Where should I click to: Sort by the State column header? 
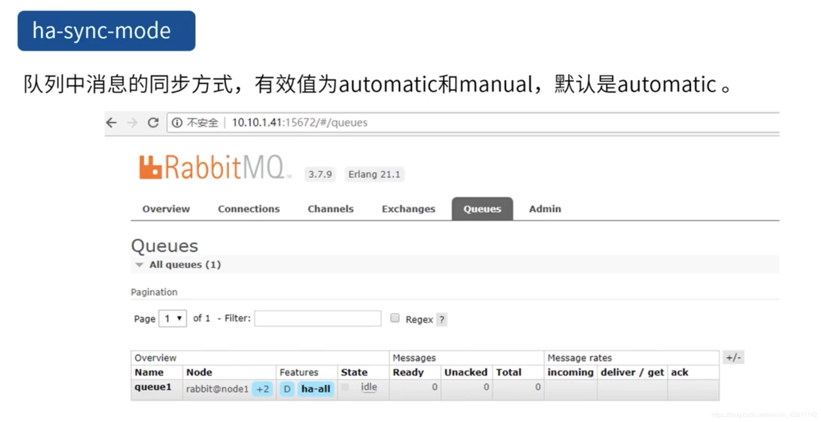(x=354, y=373)
